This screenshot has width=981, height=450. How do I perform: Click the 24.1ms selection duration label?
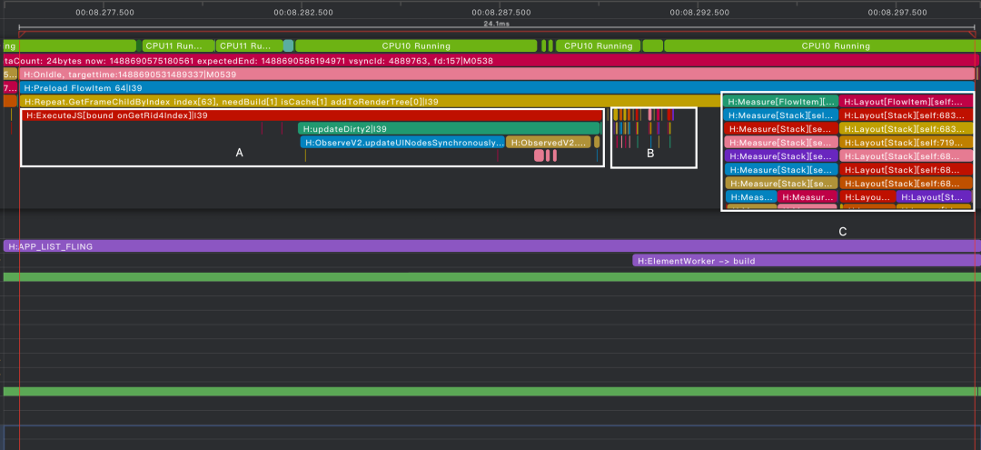[498, 23]
